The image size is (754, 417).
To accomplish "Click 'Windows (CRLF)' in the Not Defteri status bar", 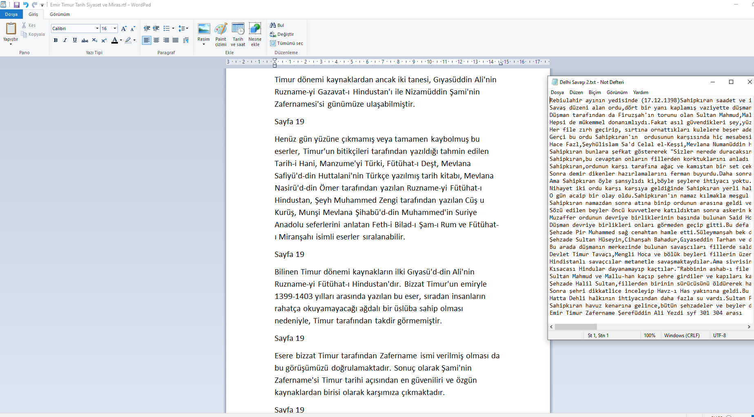I will 682,336.
